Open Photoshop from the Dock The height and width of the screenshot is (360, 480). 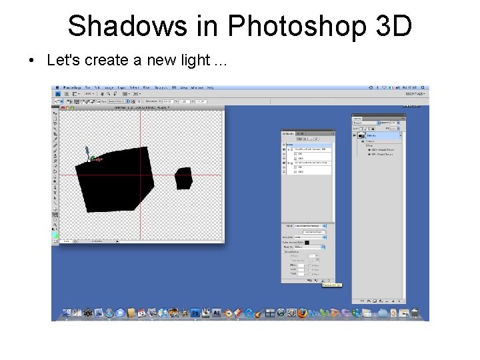tap(195, 313)
